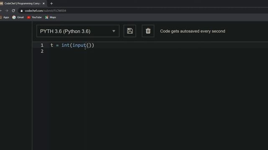Image resolution: width=268 pixels, height=150 pixels.
Task: Click line number 2 in editor gutter
Action: (x=42, y=51)
